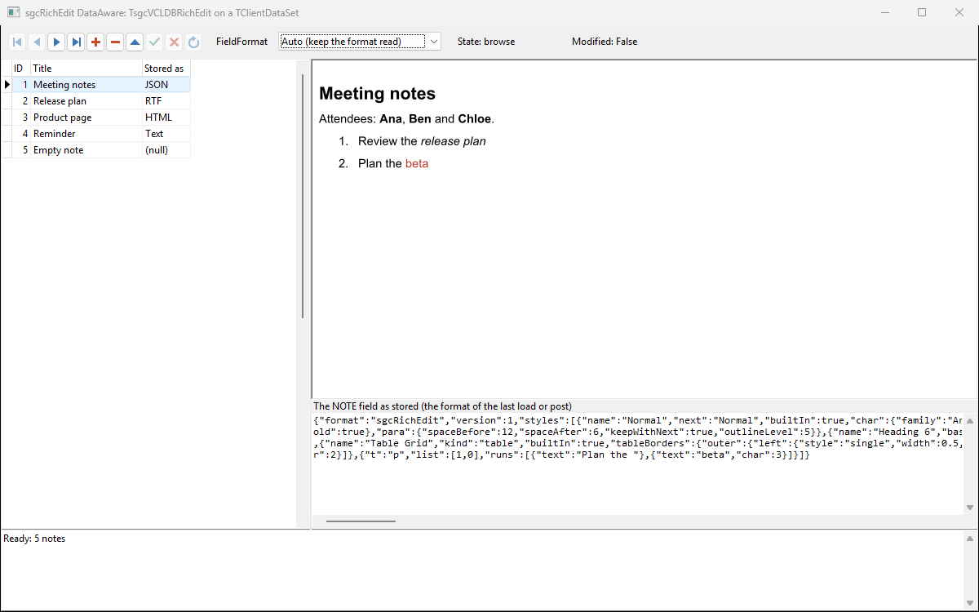Image resolution: width=979 pixels, height=612 pixels.
Task: Click the (null) stored-as cell
Action: tap(166, 150)
